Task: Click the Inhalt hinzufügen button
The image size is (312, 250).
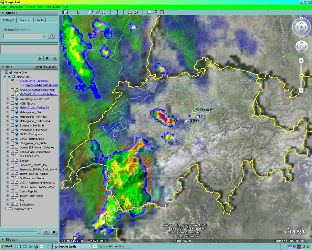Action: [x=46, y=67]
